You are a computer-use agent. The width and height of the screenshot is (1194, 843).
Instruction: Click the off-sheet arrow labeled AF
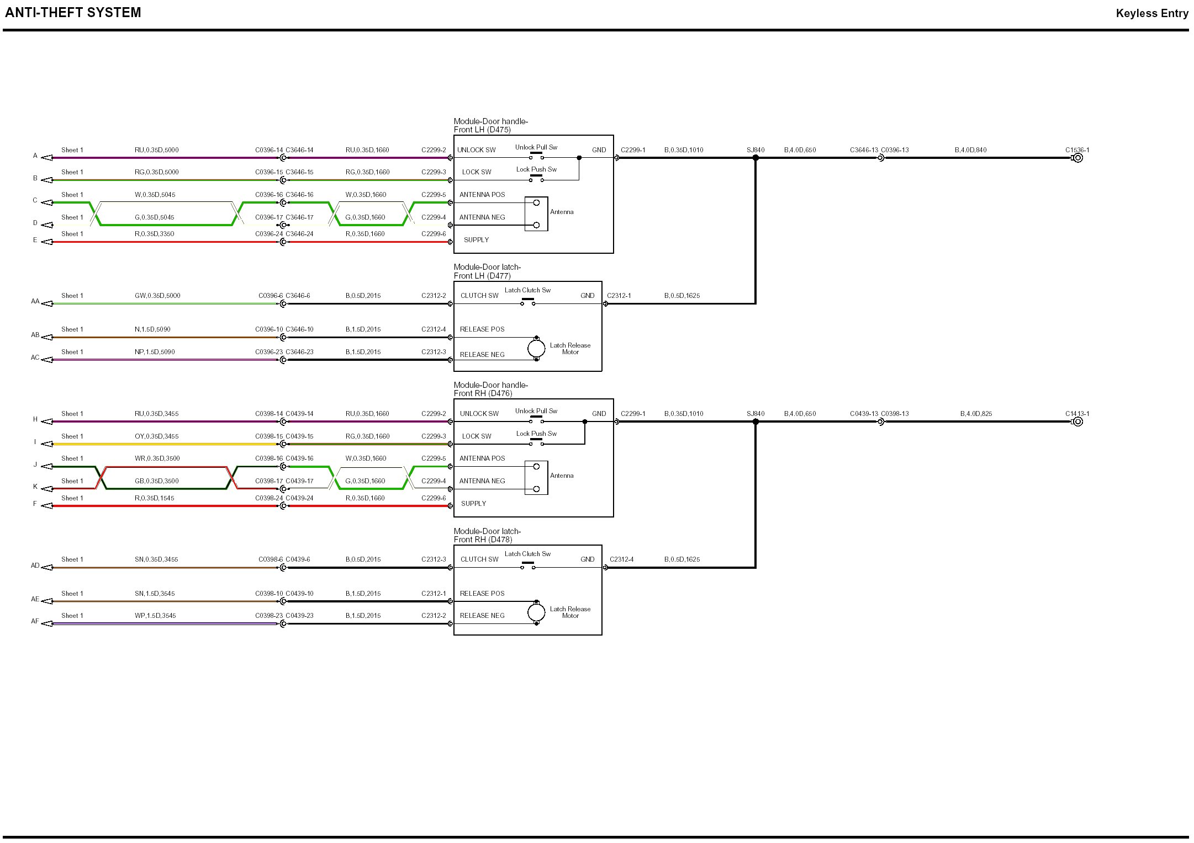47,624
